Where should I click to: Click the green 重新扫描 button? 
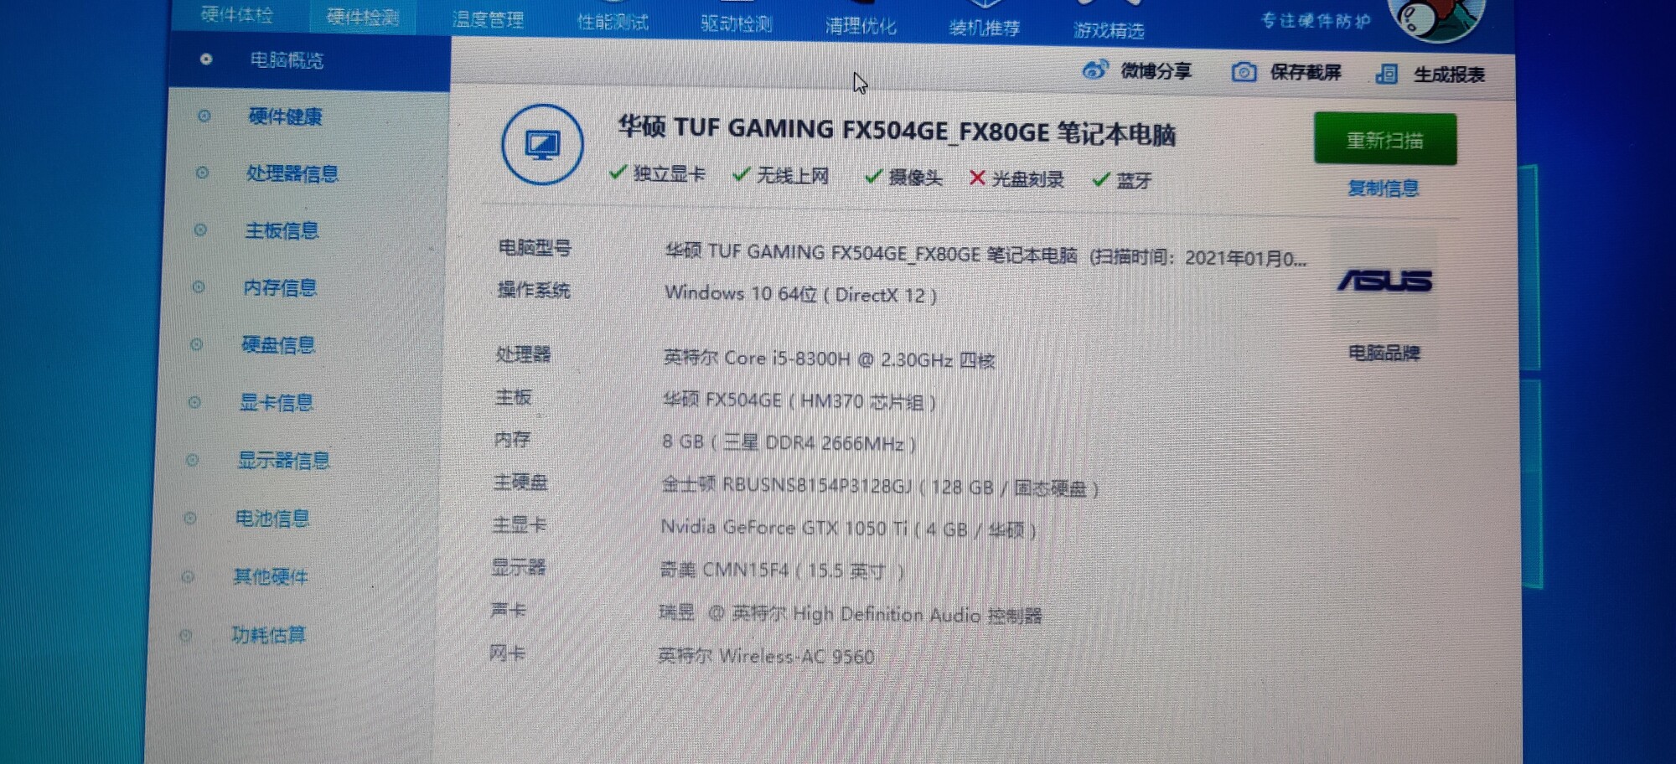click(x=1385, y=139)
